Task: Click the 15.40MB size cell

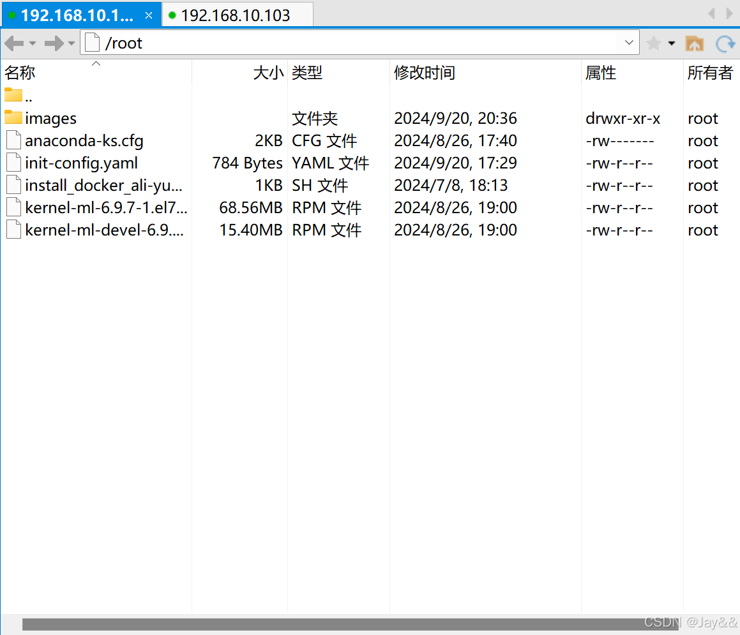Action: click(x=250, y=230)
